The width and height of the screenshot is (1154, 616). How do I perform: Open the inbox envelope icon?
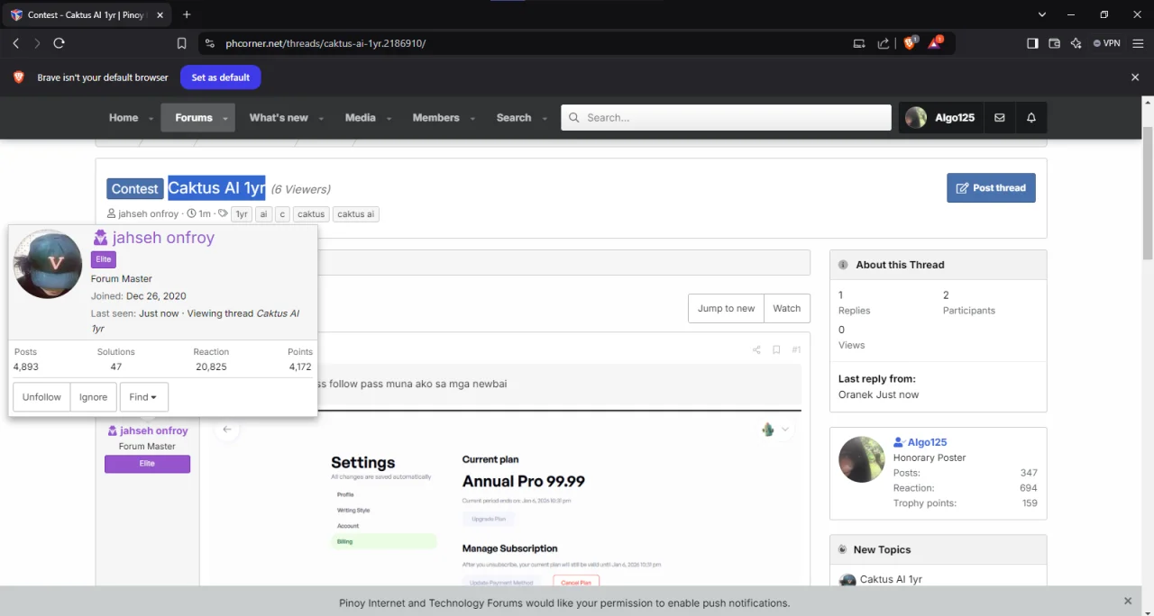click(x=1000, y=118)
